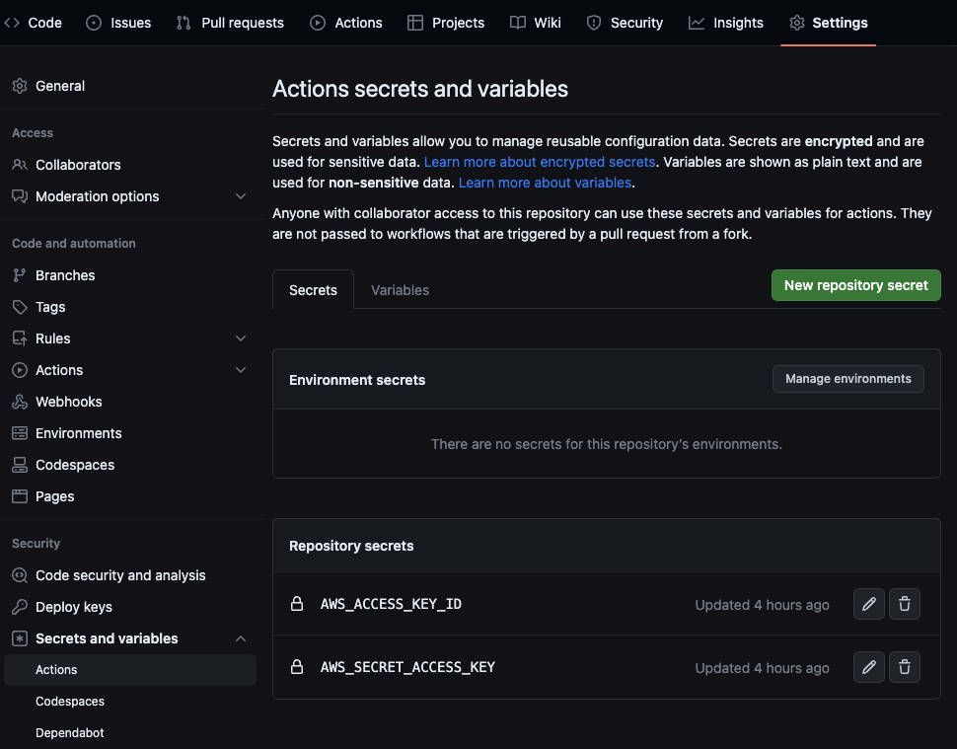The width and height of the screenshot is (957, 749).
Task: Expand the Actions sidebar section
Action: tap(241, 370)
